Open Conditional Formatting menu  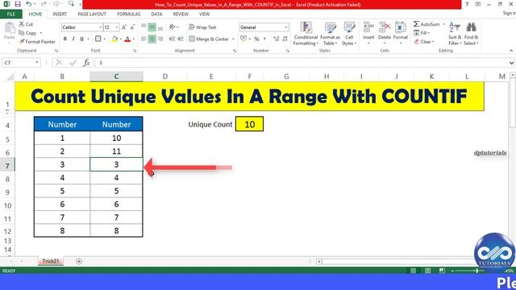coord(306,34)
